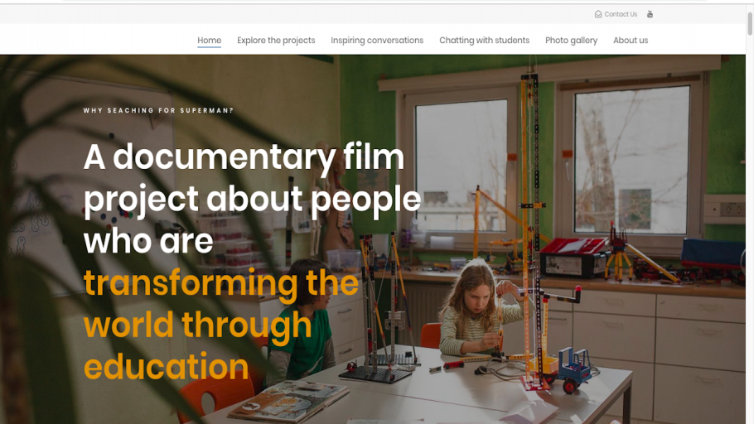Navigate to About us
Viewport: 754px width, 424px height.
tap(631, 41)
